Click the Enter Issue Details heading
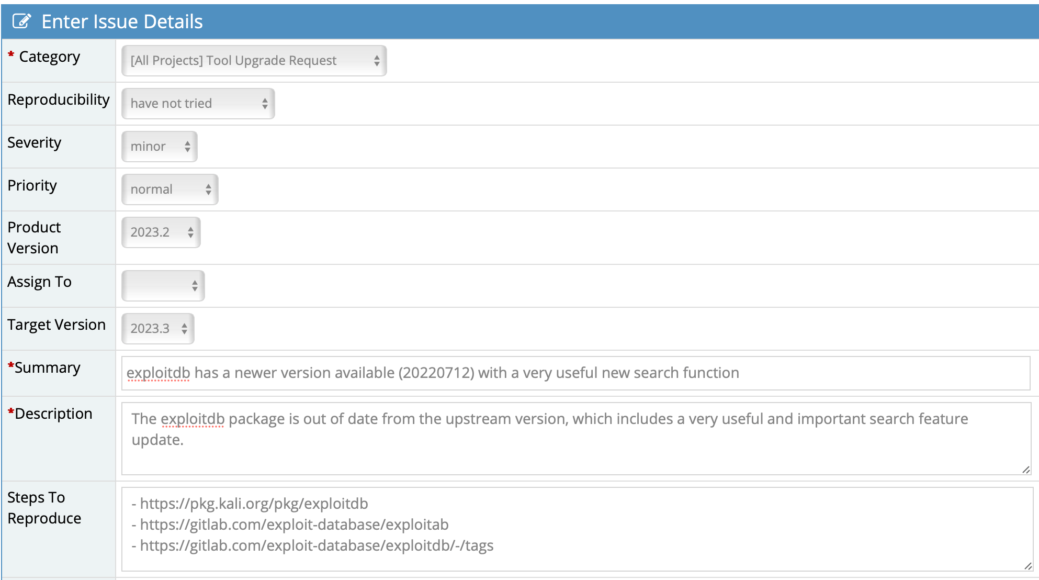 pos(122,21)
